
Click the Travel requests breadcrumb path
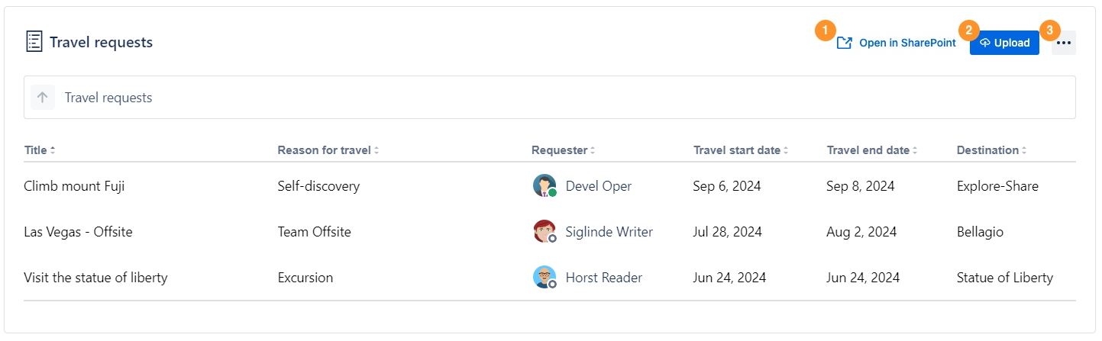coord(108,98)
